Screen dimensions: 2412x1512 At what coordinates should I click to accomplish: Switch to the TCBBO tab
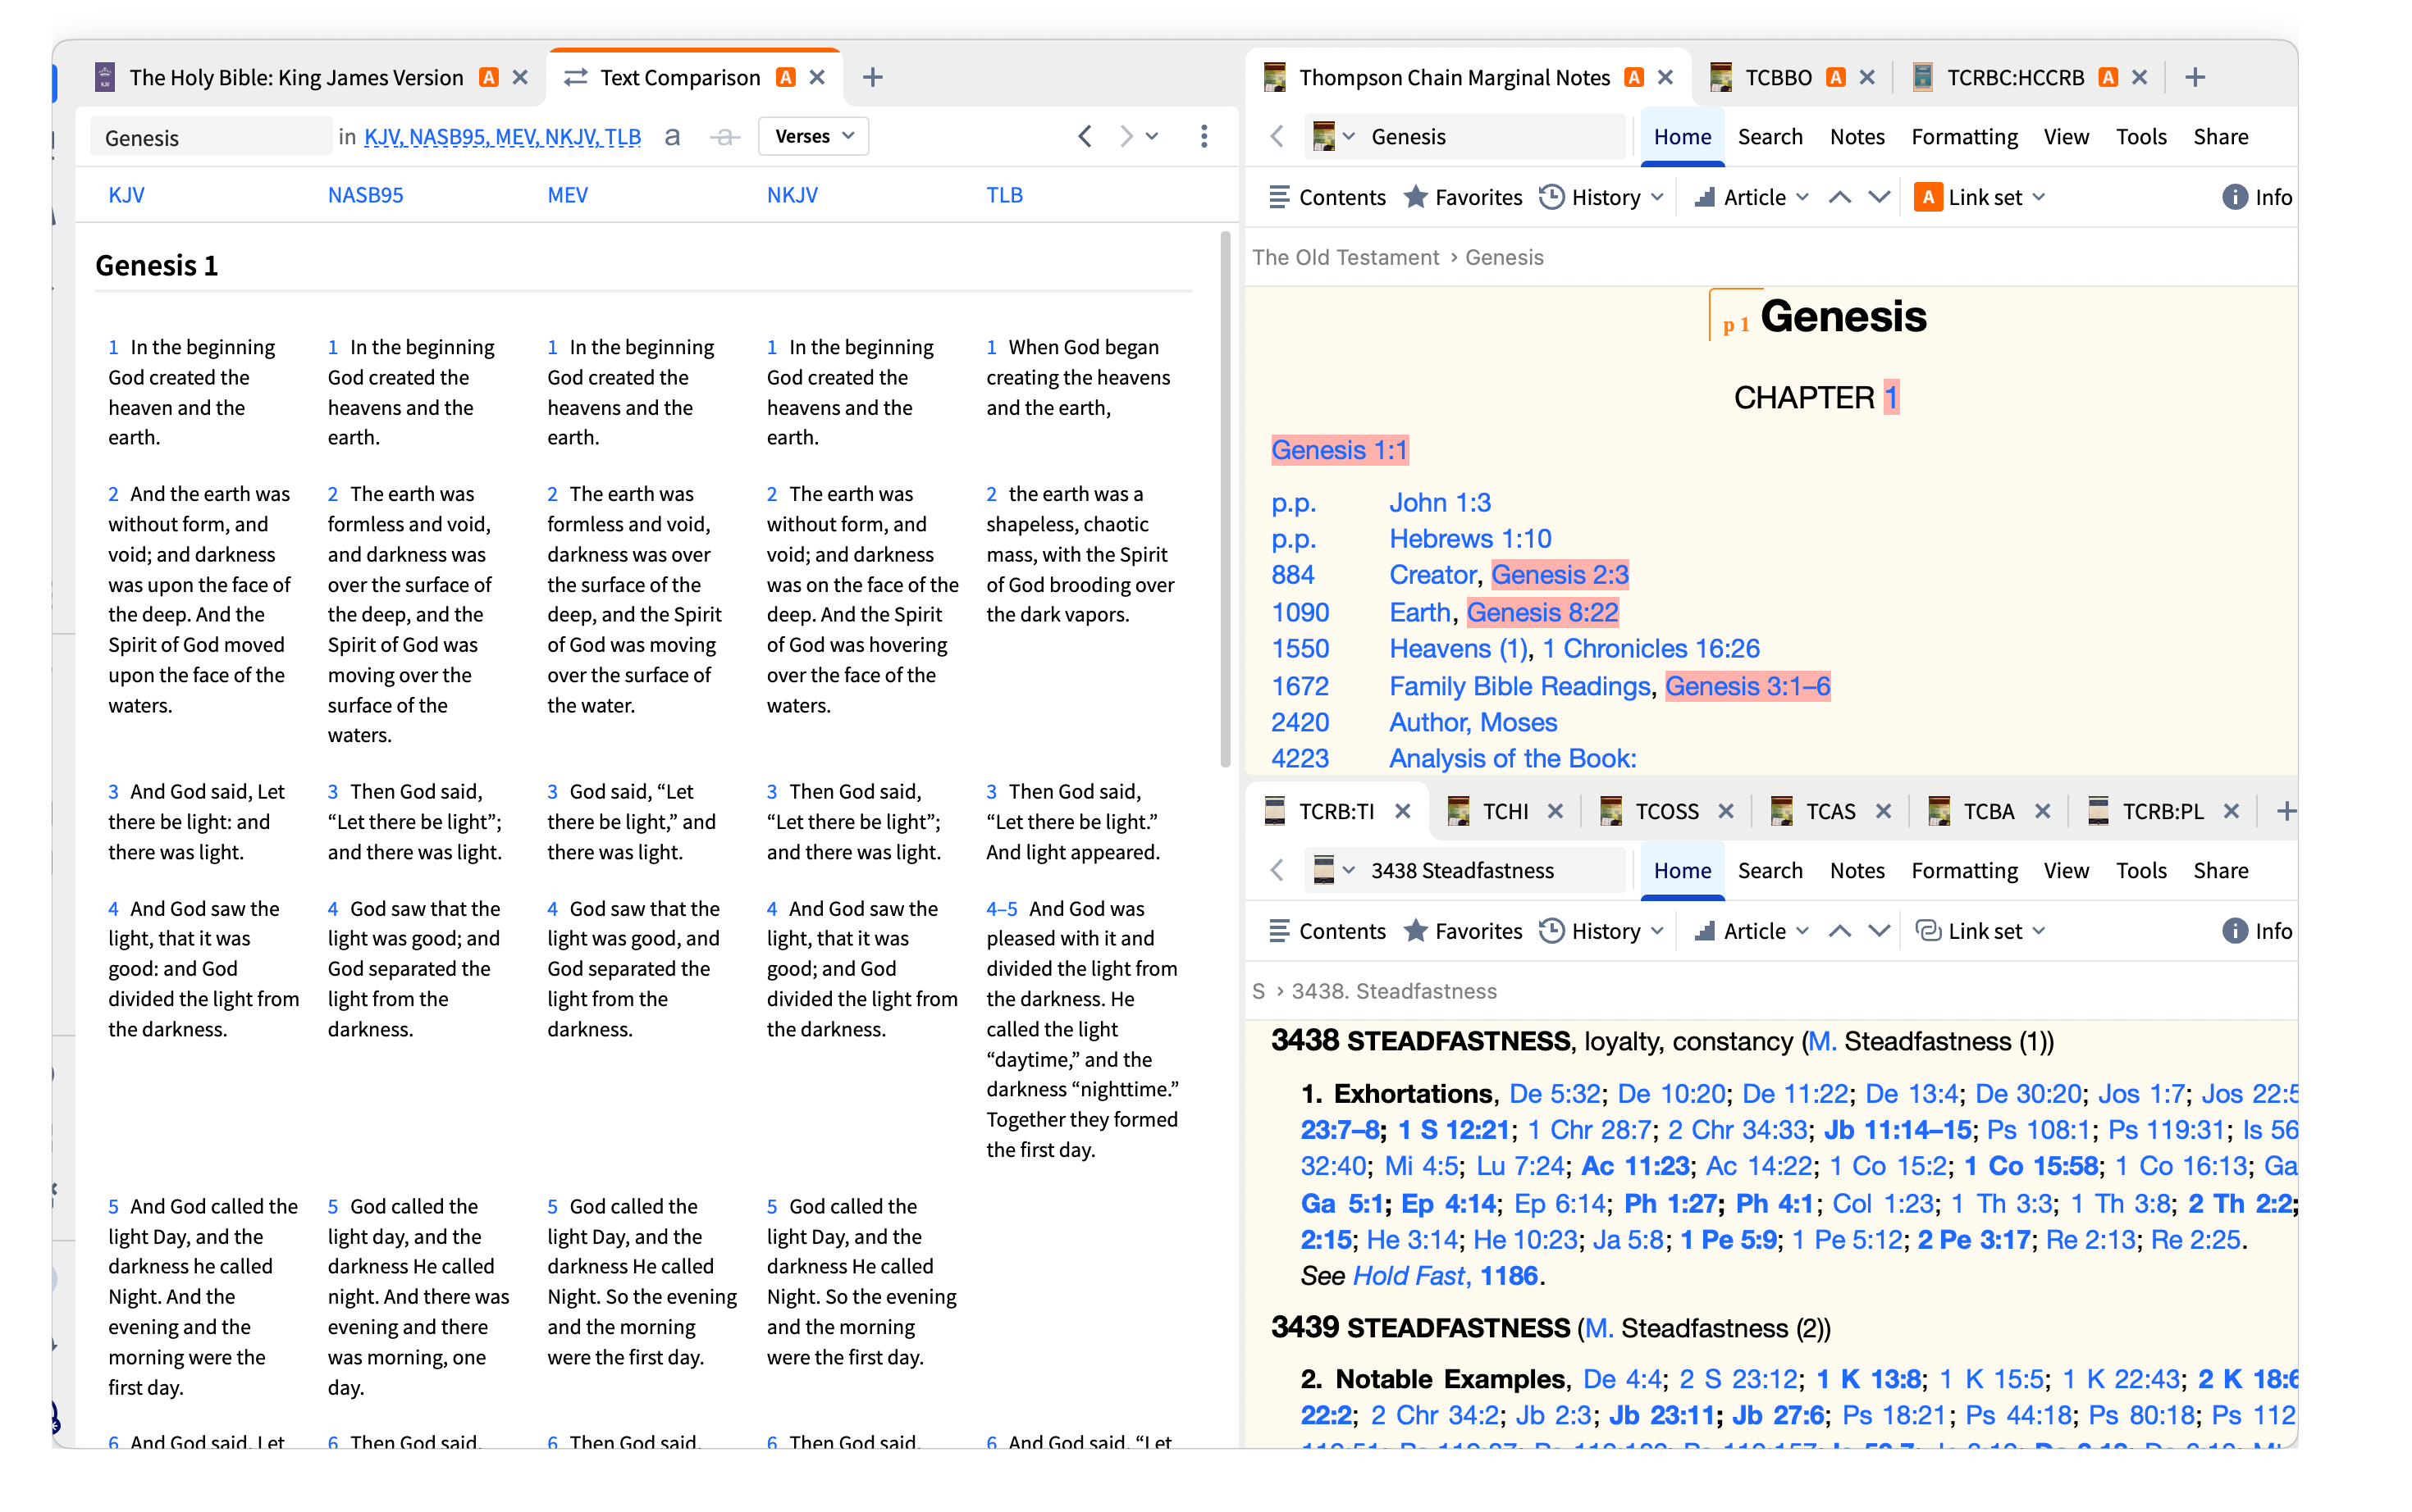pos(1778,77)
